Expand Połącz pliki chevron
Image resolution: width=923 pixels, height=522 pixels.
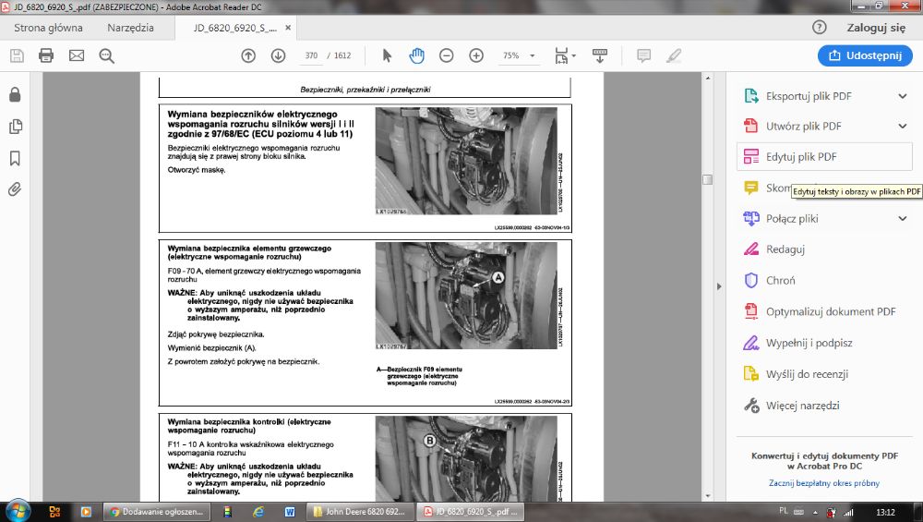pyautogui.click(x=903, y=219)
